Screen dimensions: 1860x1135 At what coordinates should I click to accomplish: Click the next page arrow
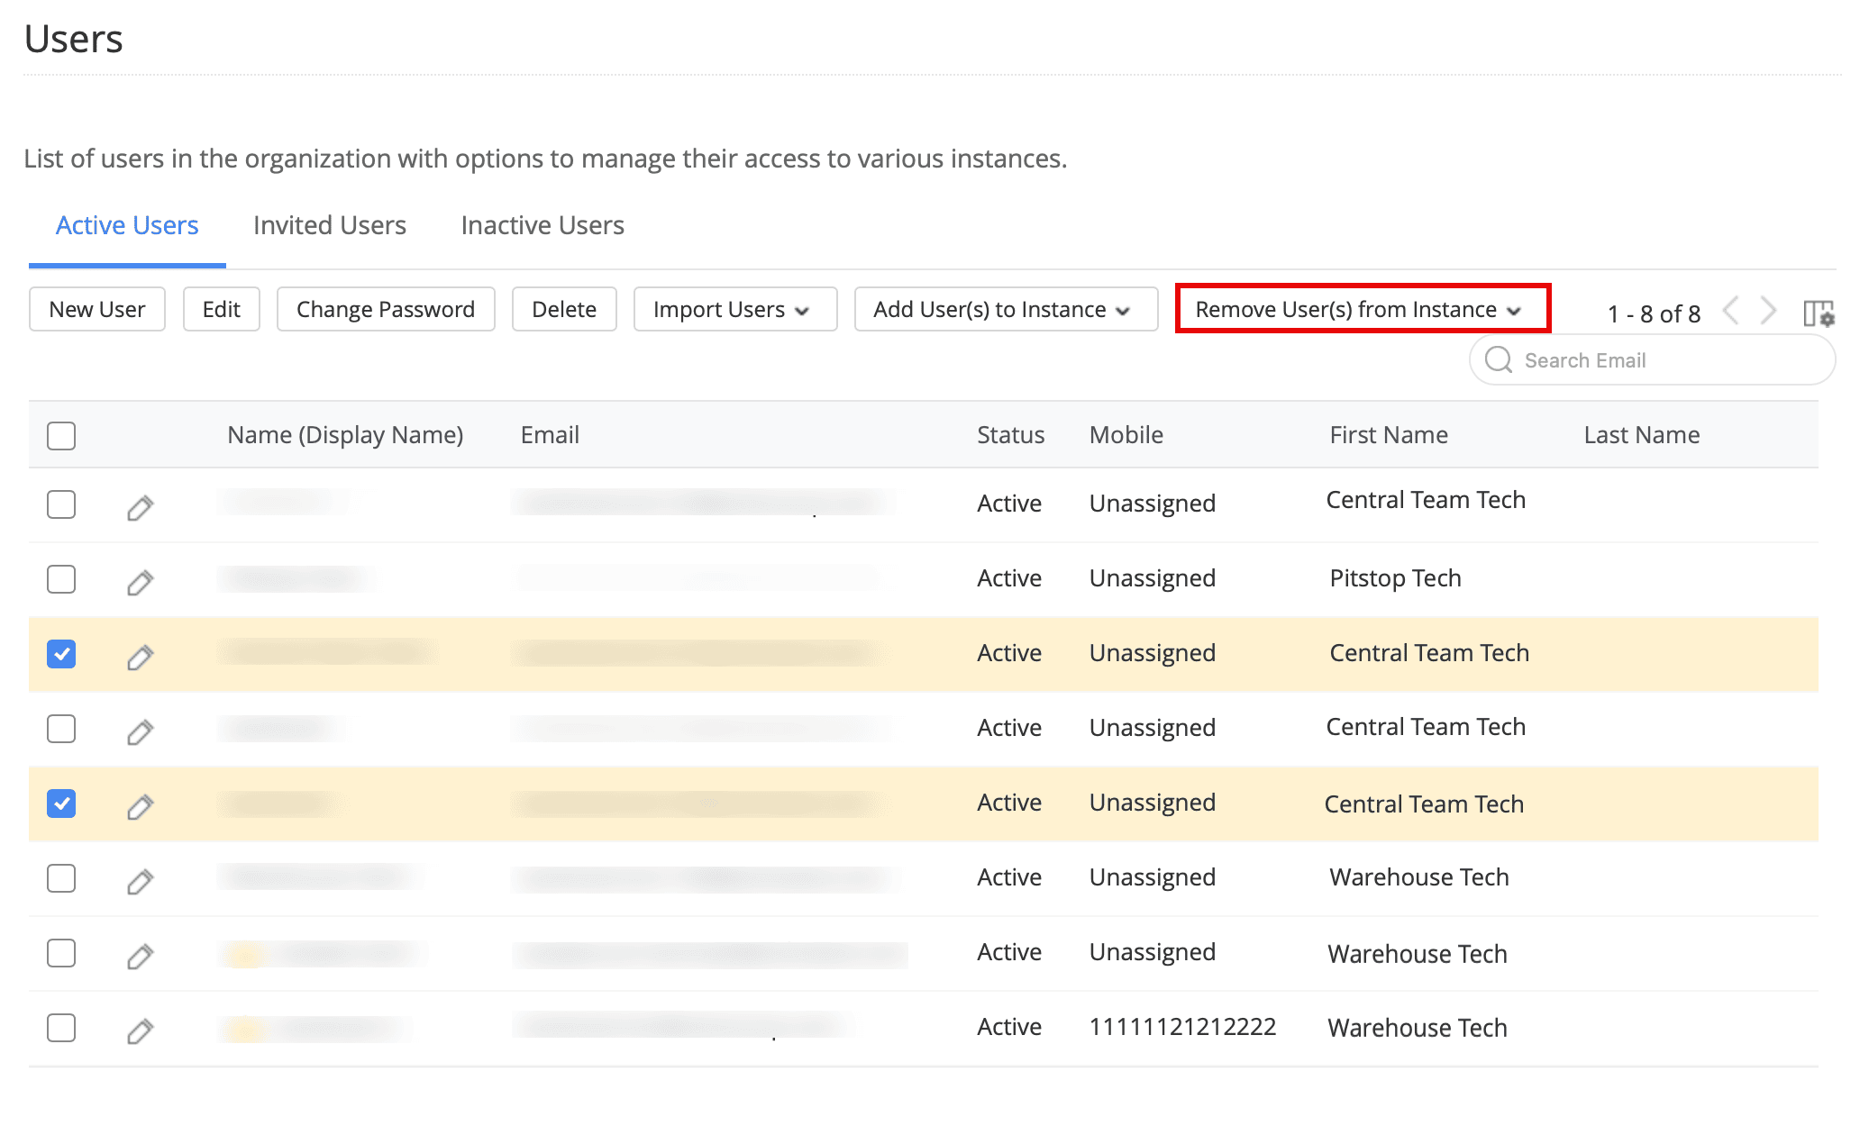(x=1768, y=311)
